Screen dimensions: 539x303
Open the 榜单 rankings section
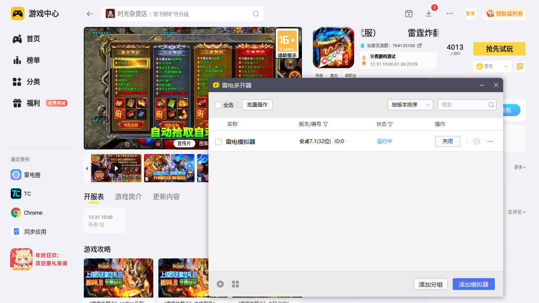tap(26, 60)
